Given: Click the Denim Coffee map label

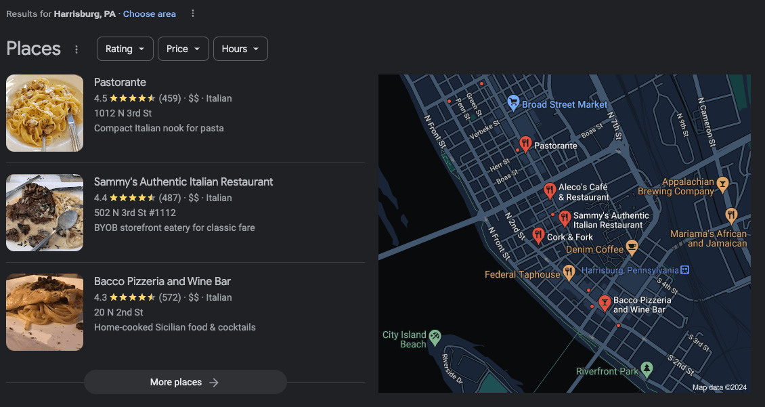Looking at the screenshot, I should [x=594, y=249].
